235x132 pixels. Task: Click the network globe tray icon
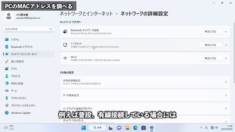[212, 128]
